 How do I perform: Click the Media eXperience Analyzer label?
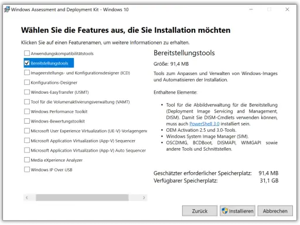[57, 160]
